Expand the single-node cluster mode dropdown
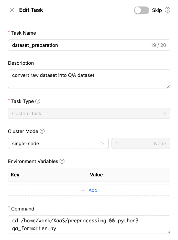 pyautogui.click(x=58, y=143)
